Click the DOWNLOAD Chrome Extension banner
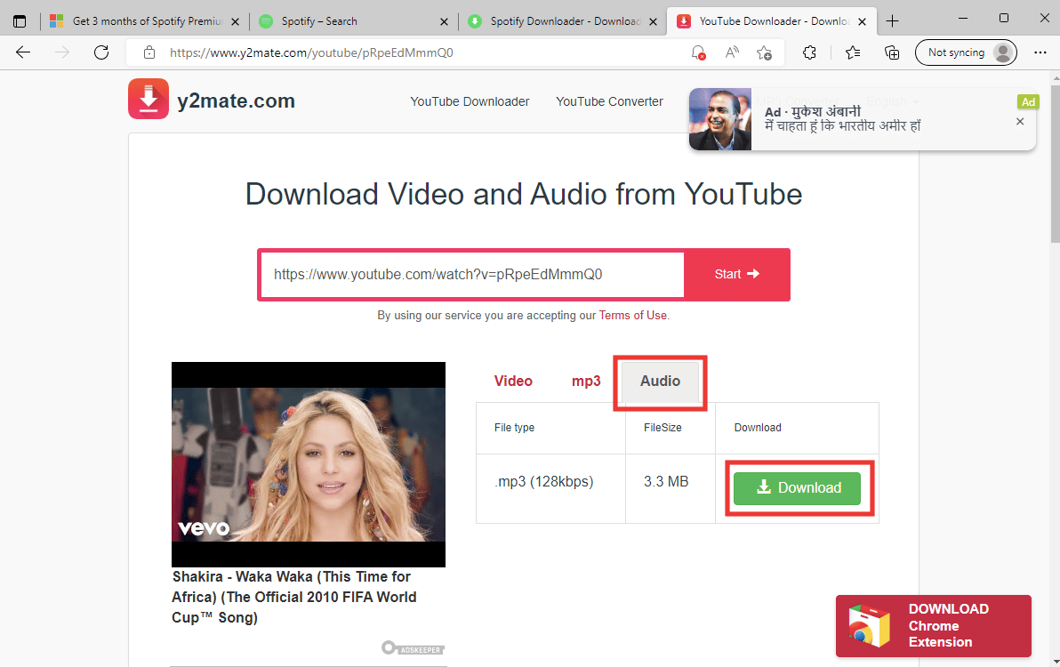Screen dimensions: 1060x667 tap(934, 626)
